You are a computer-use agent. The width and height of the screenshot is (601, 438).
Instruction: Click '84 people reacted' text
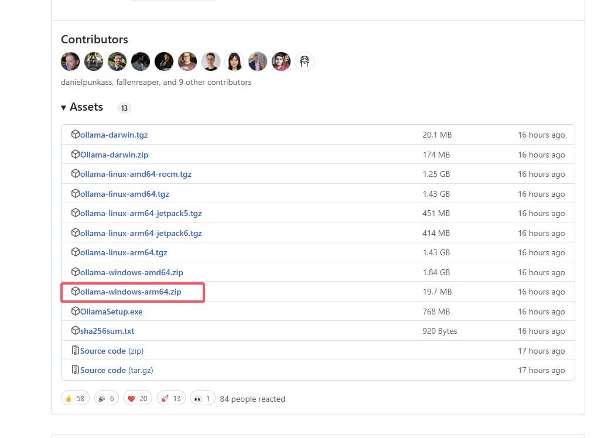(x=252, y=399)
